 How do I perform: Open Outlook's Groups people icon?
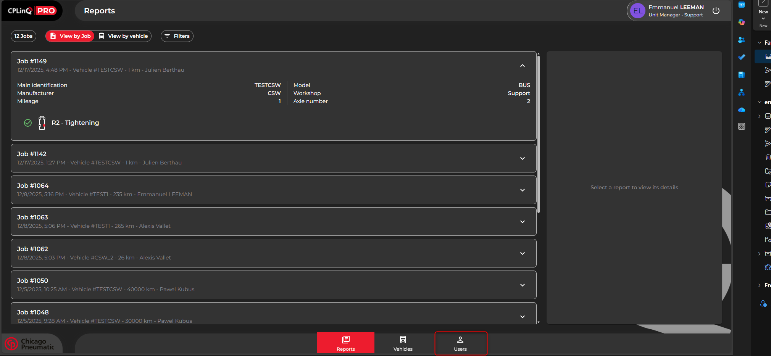[768, 267]
